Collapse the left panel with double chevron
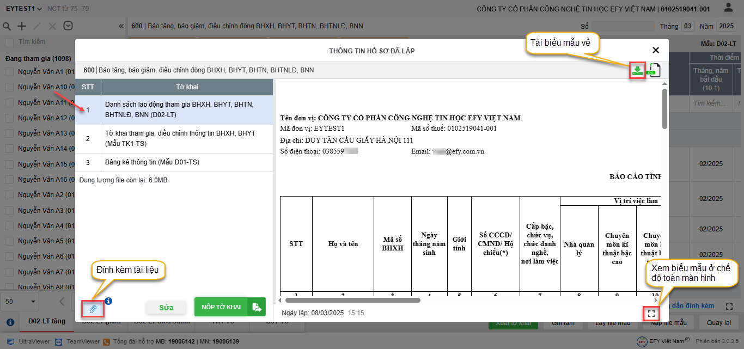The image size is (744, 349). (121, 26)
